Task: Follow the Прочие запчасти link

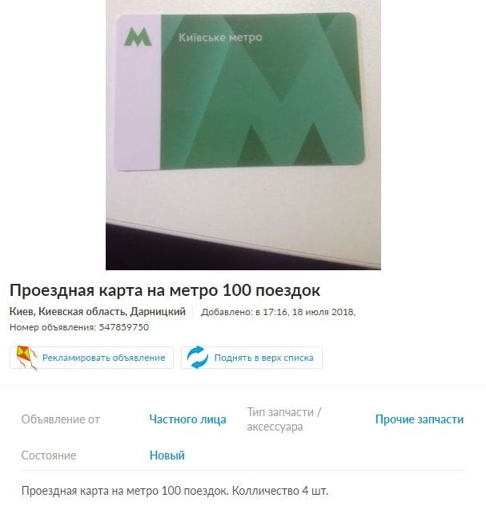Action: pyautogui.click(x=420, y=419)
